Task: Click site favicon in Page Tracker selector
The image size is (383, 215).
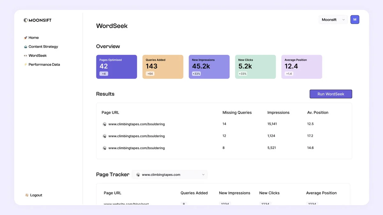Action: point(138,175)
